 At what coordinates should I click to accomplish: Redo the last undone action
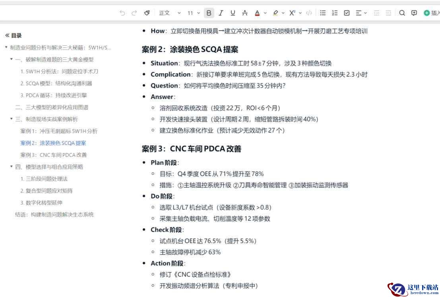point(134,13)
